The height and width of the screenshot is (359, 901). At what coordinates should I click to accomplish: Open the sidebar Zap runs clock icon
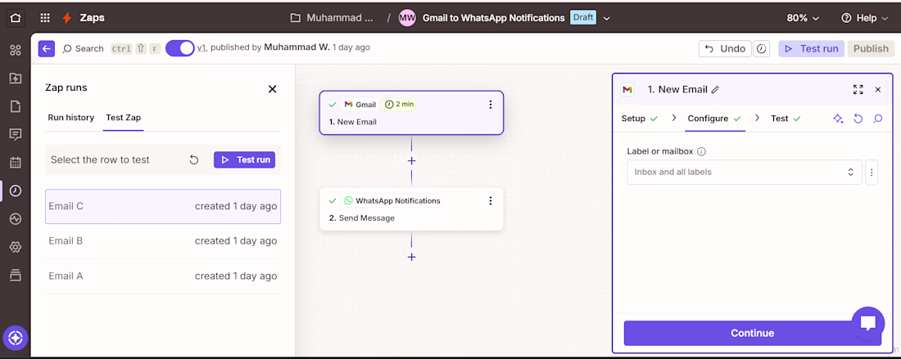16,191
